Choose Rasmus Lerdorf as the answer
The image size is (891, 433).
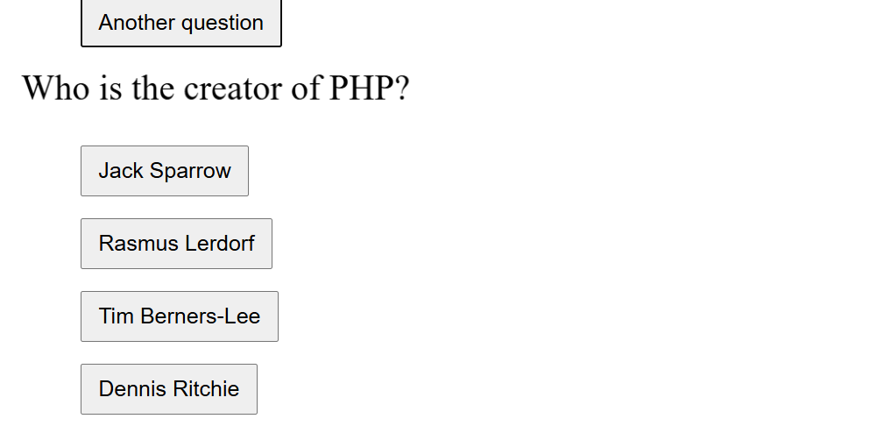177,244
